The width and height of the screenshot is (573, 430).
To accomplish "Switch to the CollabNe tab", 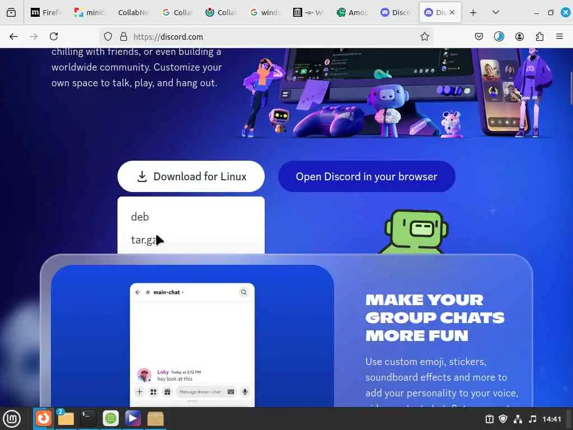I will coord(133,13).
